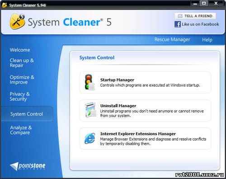Launch Uninstall Manager title link
The image size is (226, 179).
pos(118,106)
